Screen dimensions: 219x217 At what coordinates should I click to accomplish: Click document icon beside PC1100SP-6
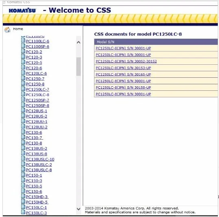[23, 46]
